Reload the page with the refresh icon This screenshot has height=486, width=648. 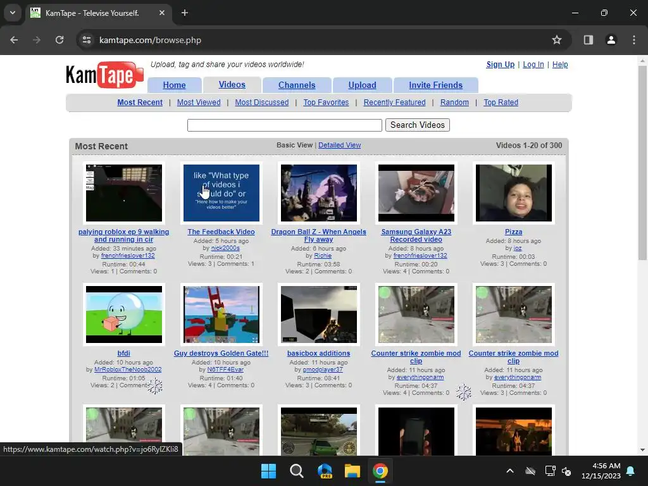coord(59,40)
